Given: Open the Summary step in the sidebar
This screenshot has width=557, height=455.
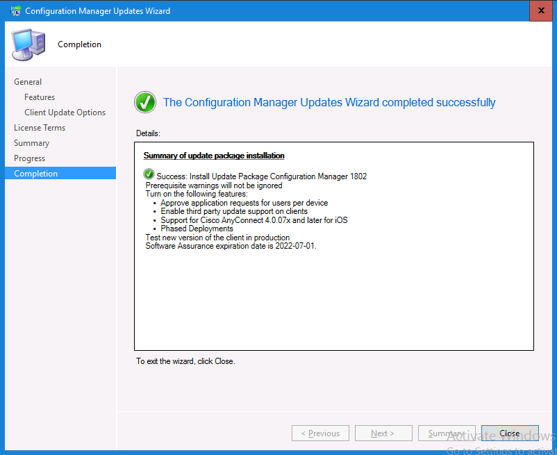Looking at the screenshot, I should (32, 143).
